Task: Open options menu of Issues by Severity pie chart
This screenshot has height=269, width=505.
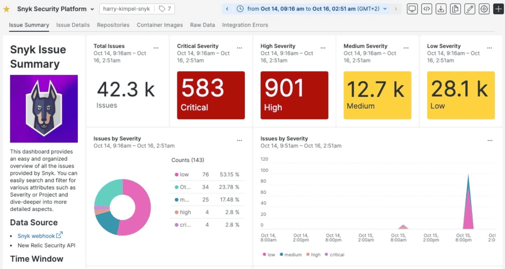Action: (239, 140)
